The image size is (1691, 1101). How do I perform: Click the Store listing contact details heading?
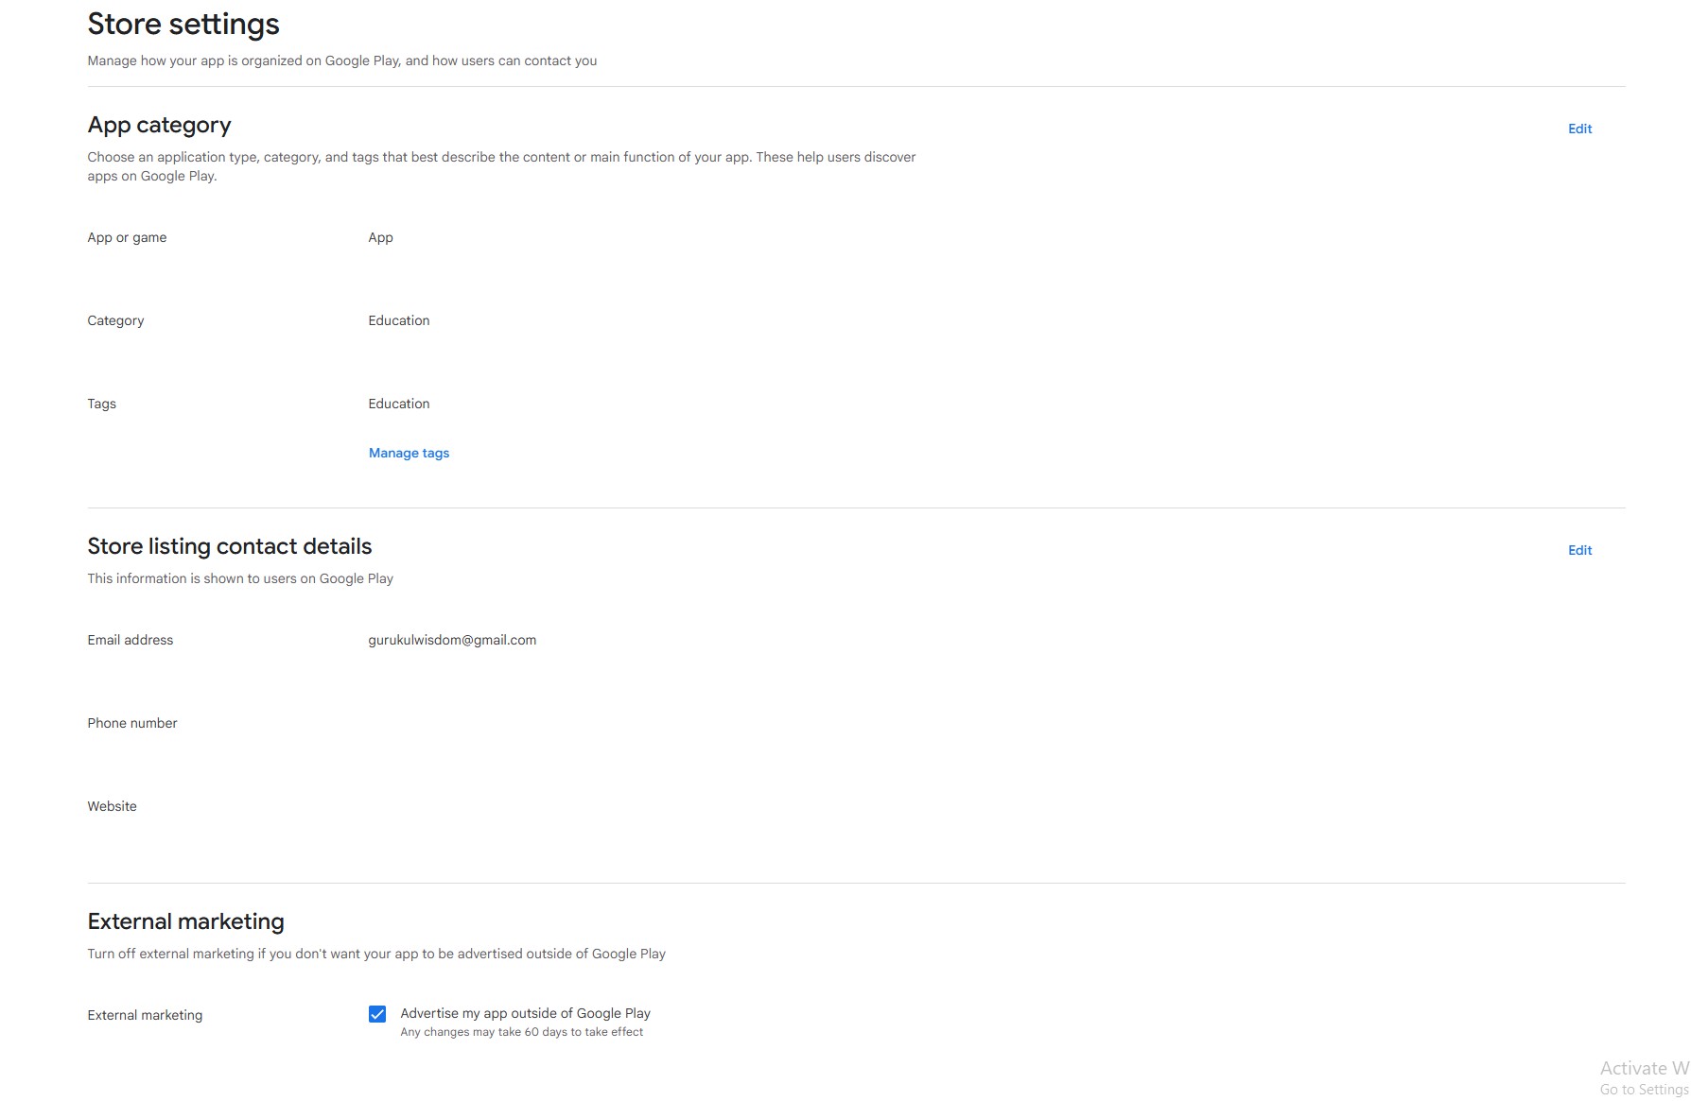tap(229, 546)
